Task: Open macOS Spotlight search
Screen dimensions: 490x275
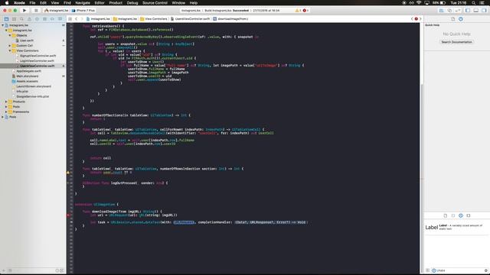Action: tap(474, 3)
